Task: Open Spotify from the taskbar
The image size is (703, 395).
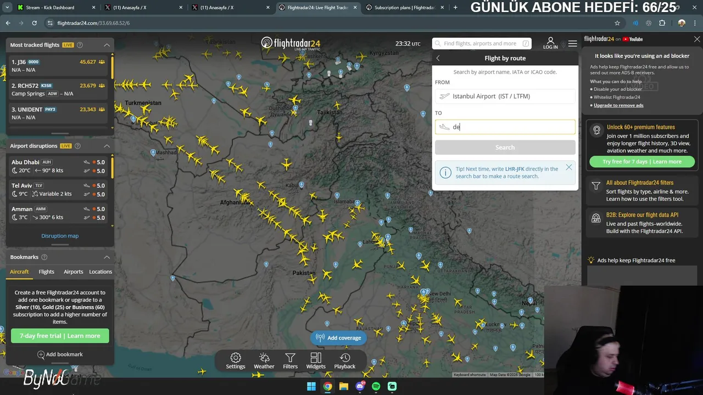Action: pyautogui.click(x=376, y=386)
